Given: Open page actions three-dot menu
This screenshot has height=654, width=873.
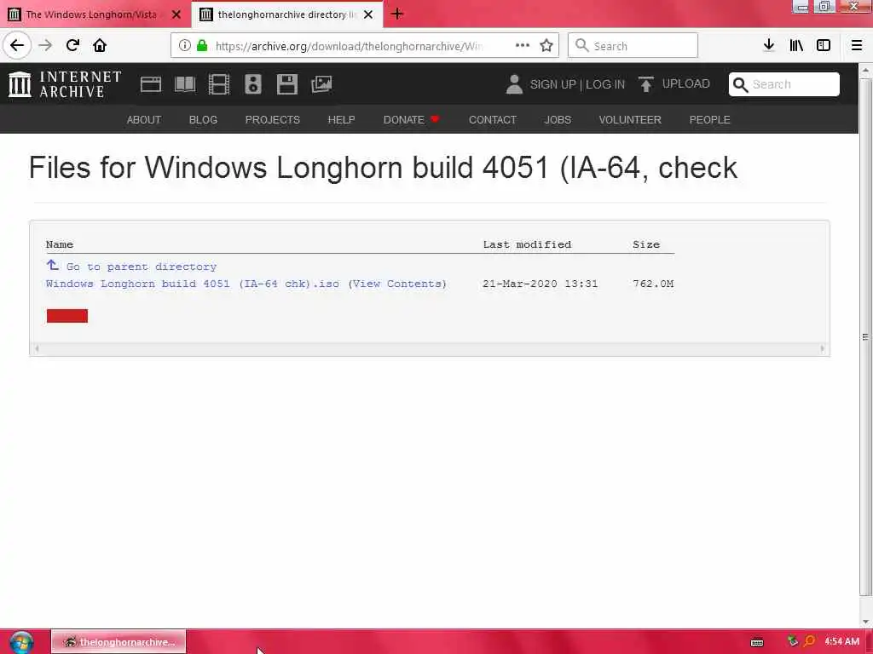Looking at the screenshot, I should click(x=523, y=46).
